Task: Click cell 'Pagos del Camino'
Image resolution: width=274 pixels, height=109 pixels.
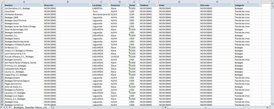Action: tap(24, 84)
